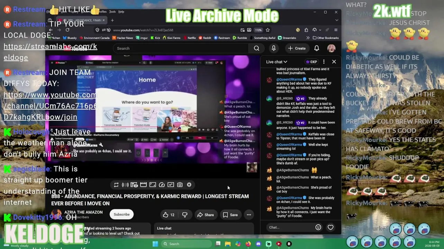Like the video with 12 likes
The image size is (444, 249).
click(169, 215)
